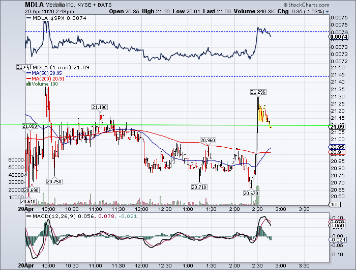Image resolution: width=356 pixels, height=270 pixels.
Task: Click the 0.056 MACD axis tag
Action: [337, 225]
